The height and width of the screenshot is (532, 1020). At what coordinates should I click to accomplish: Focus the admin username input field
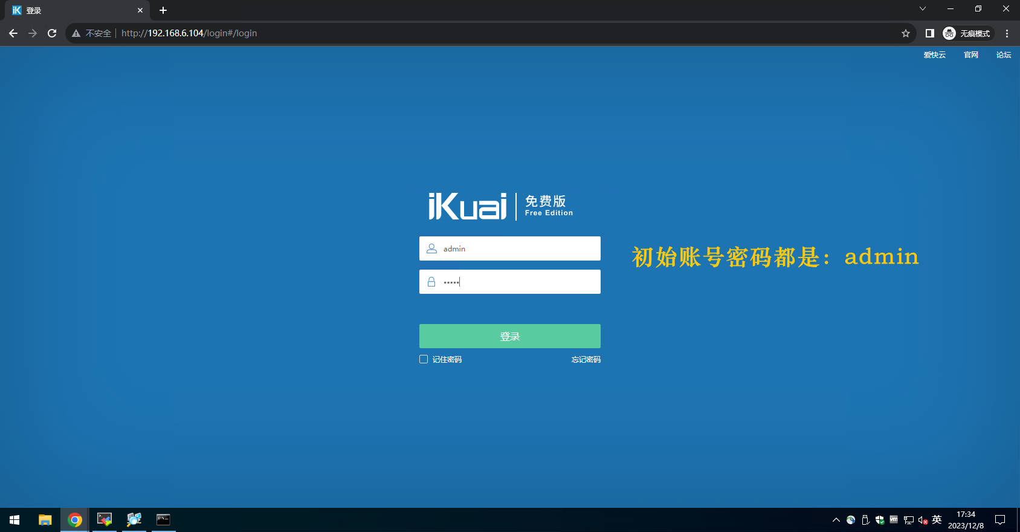pyautogui.click(x=510, y=248)
